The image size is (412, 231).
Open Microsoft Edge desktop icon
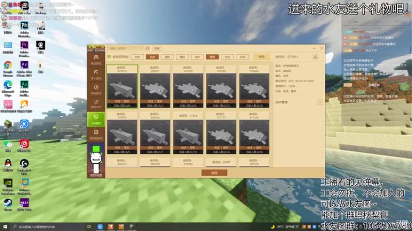click(x=8, y=88)
